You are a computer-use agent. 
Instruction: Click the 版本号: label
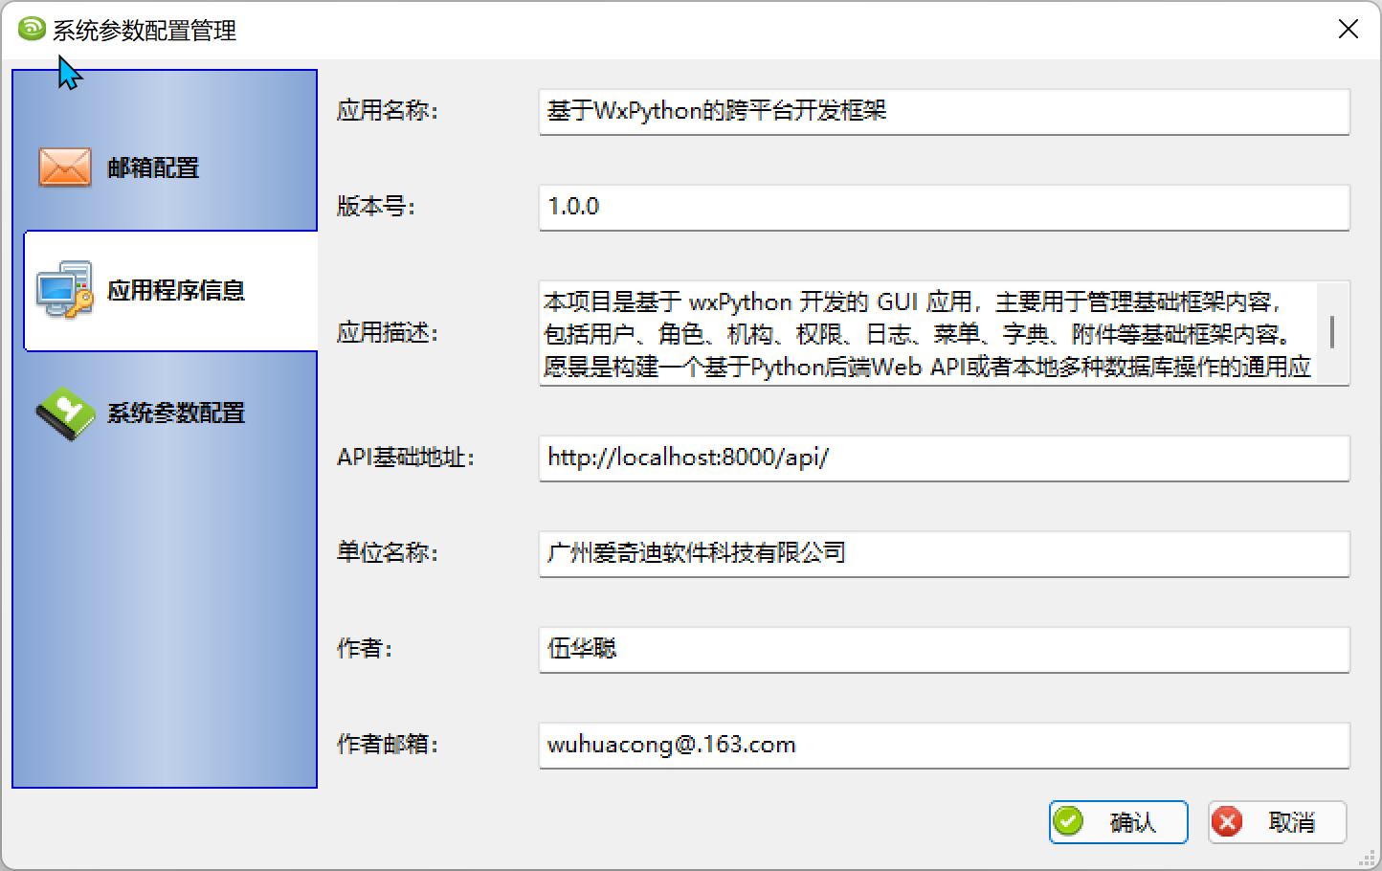click(x=375, y=207)
